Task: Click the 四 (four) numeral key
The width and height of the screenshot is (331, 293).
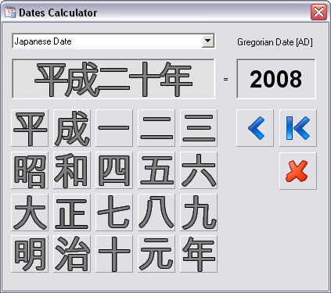Action: point(114,170)
